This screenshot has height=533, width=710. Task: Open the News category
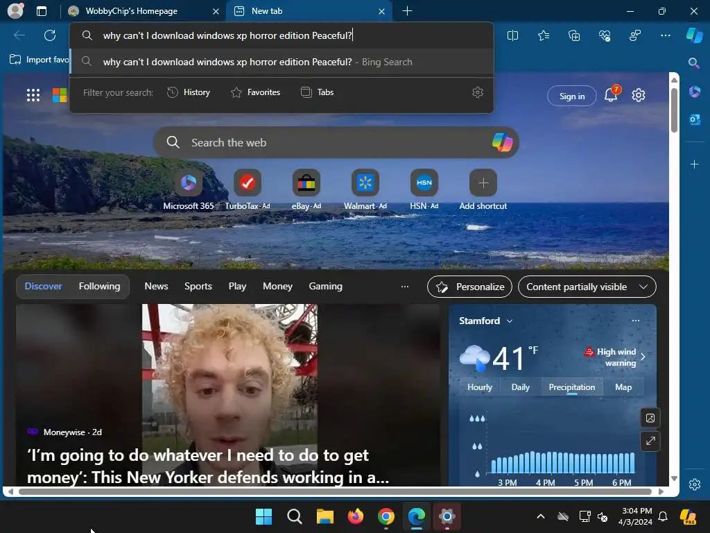(156, 287)
